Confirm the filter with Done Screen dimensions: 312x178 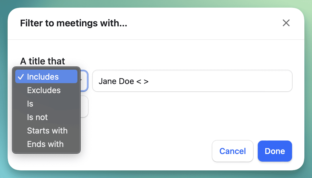[x=275, y=151]
